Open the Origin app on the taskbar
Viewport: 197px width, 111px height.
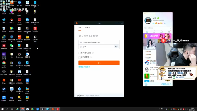point(53,109)
